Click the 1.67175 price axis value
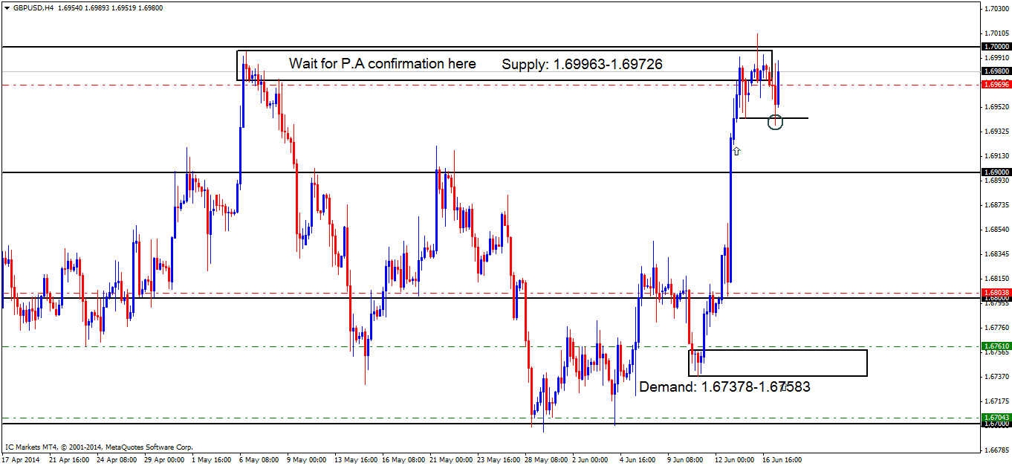Image resolution: width=1012 pixels, height=466 pixels. pos(996,401)
